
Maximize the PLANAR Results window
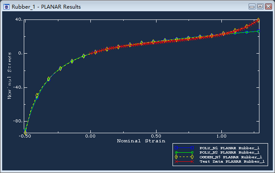[x=260, y=6]
